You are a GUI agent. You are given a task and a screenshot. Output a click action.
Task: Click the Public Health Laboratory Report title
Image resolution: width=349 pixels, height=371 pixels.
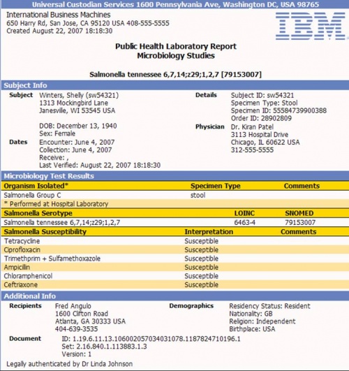tap(176, 46)
